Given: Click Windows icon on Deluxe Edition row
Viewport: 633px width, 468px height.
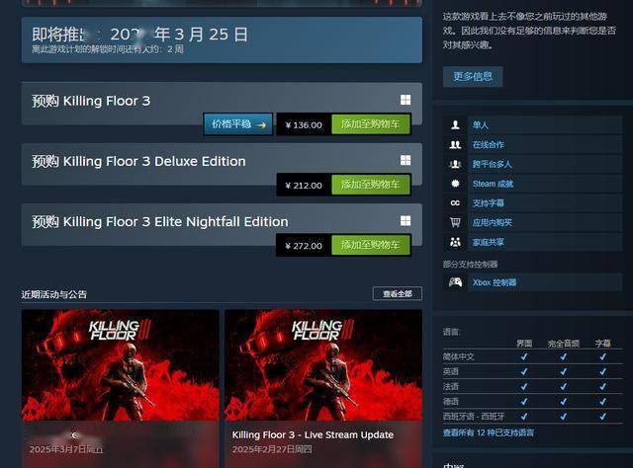Looking at the screenshot, I should point(406,160).
